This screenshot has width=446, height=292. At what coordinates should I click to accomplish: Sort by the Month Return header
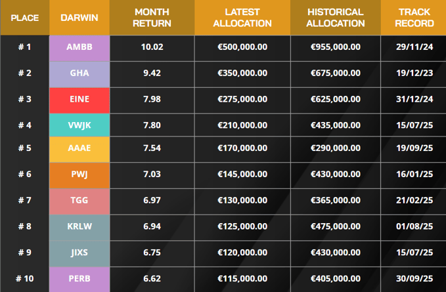(x=152, y=18)
